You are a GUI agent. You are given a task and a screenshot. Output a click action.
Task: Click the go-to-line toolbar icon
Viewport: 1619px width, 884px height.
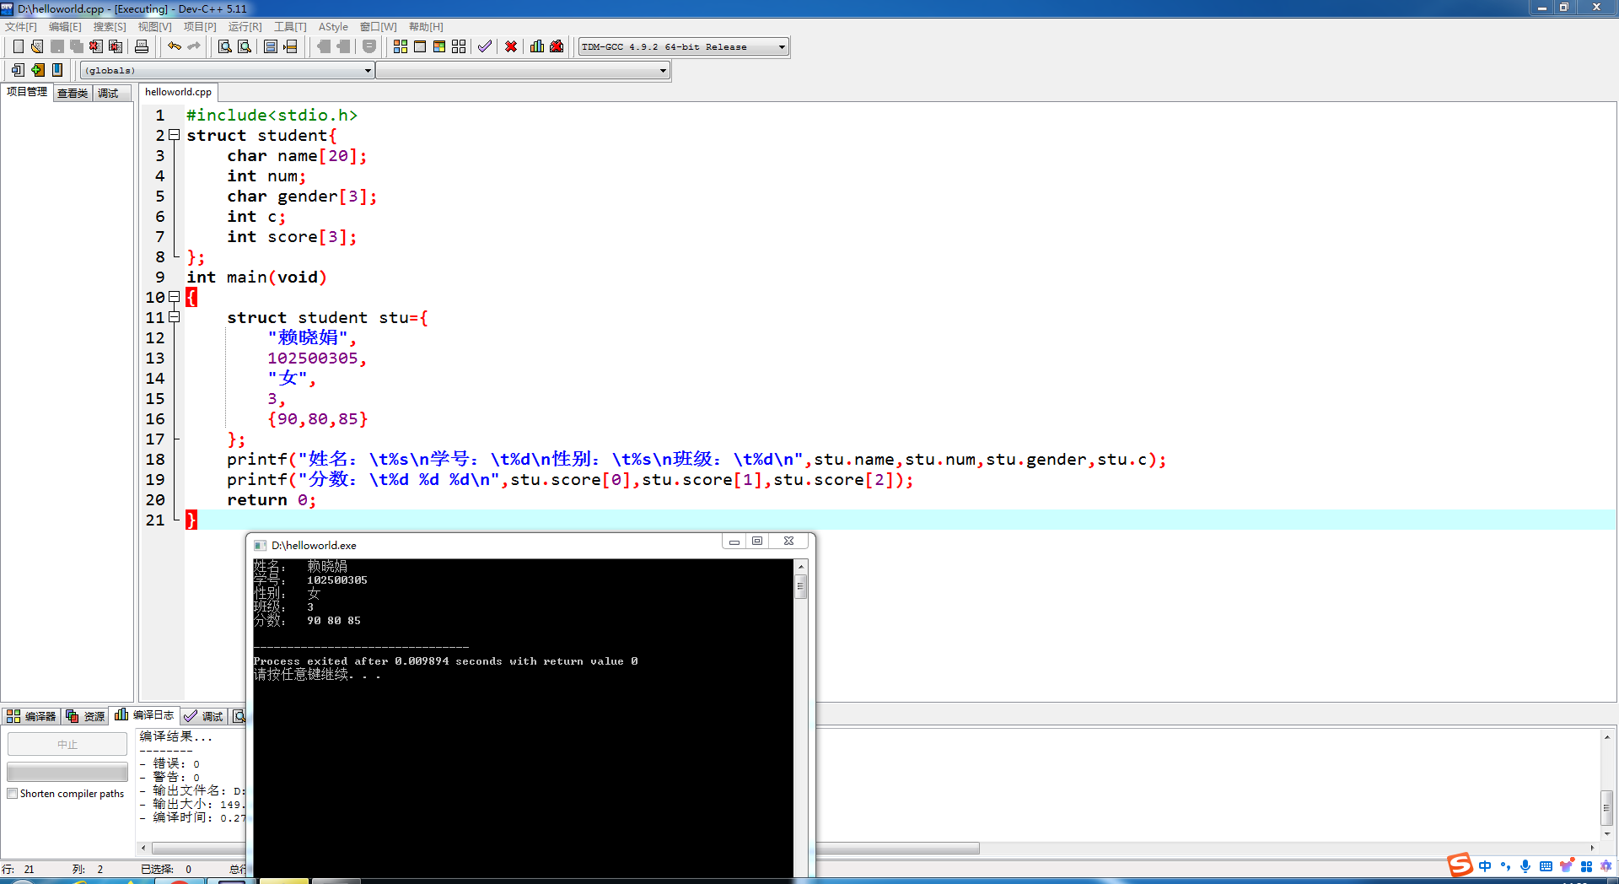tap(291, 46)
